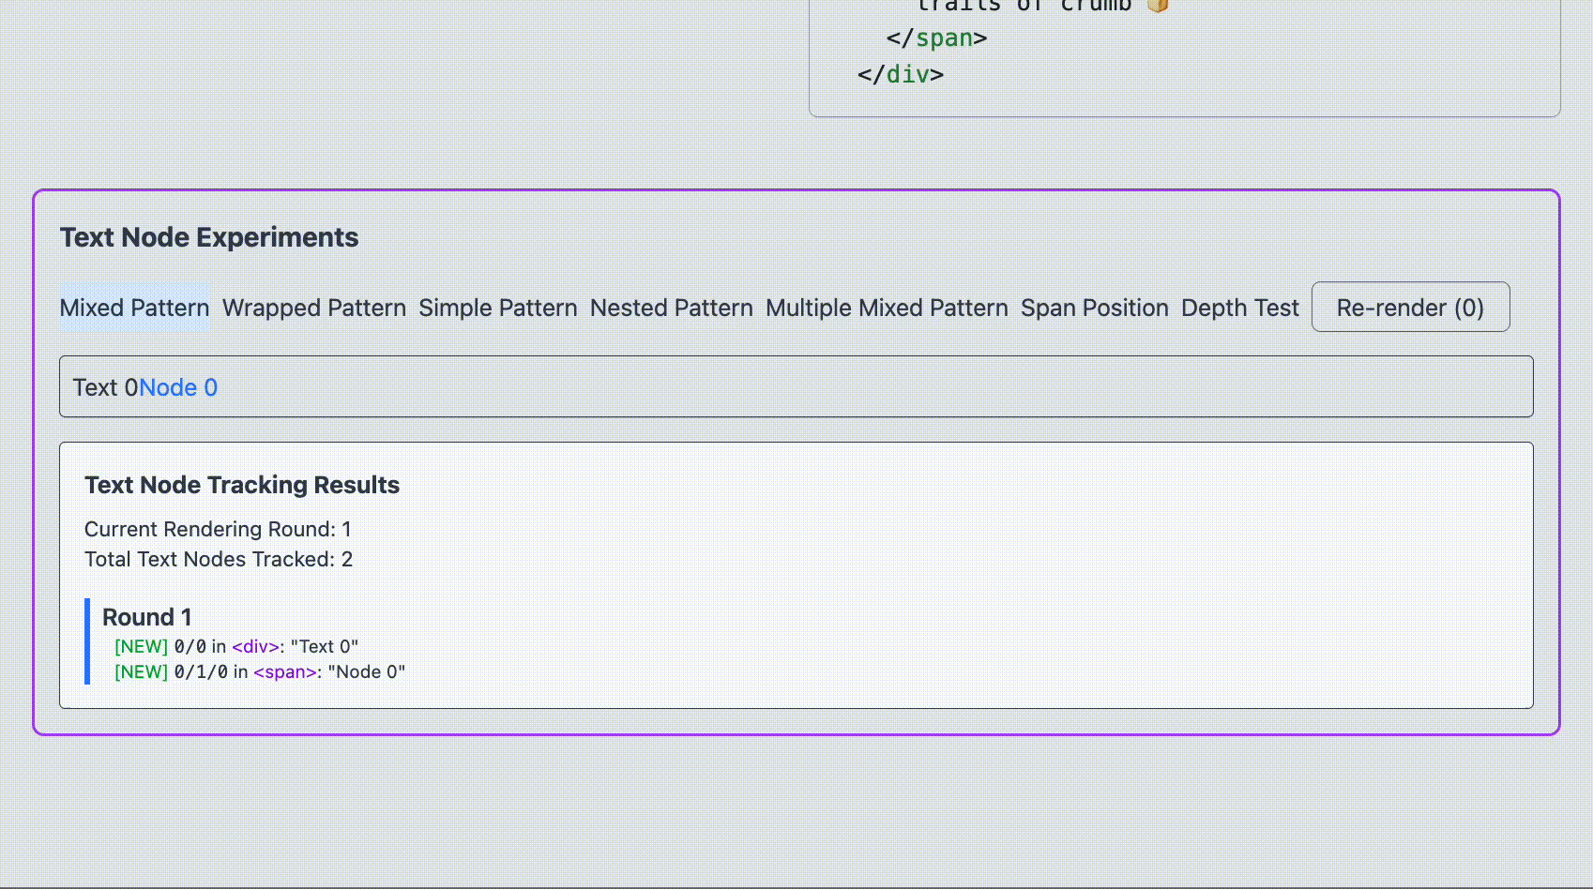Switch to Wrapped Pattern
Image resolution: width=1593 pixels, height=889 pixels.
coord(314,308)
